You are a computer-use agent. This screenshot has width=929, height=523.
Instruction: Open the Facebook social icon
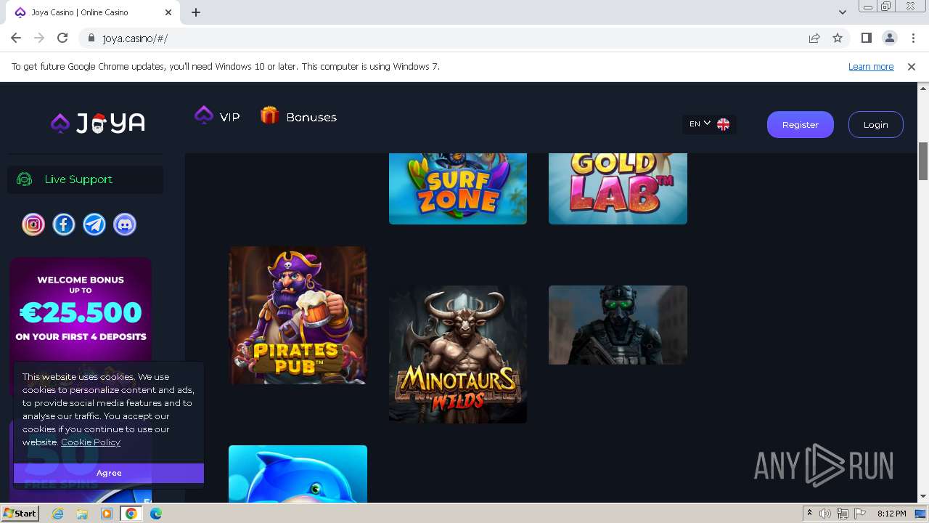(64, 224)
